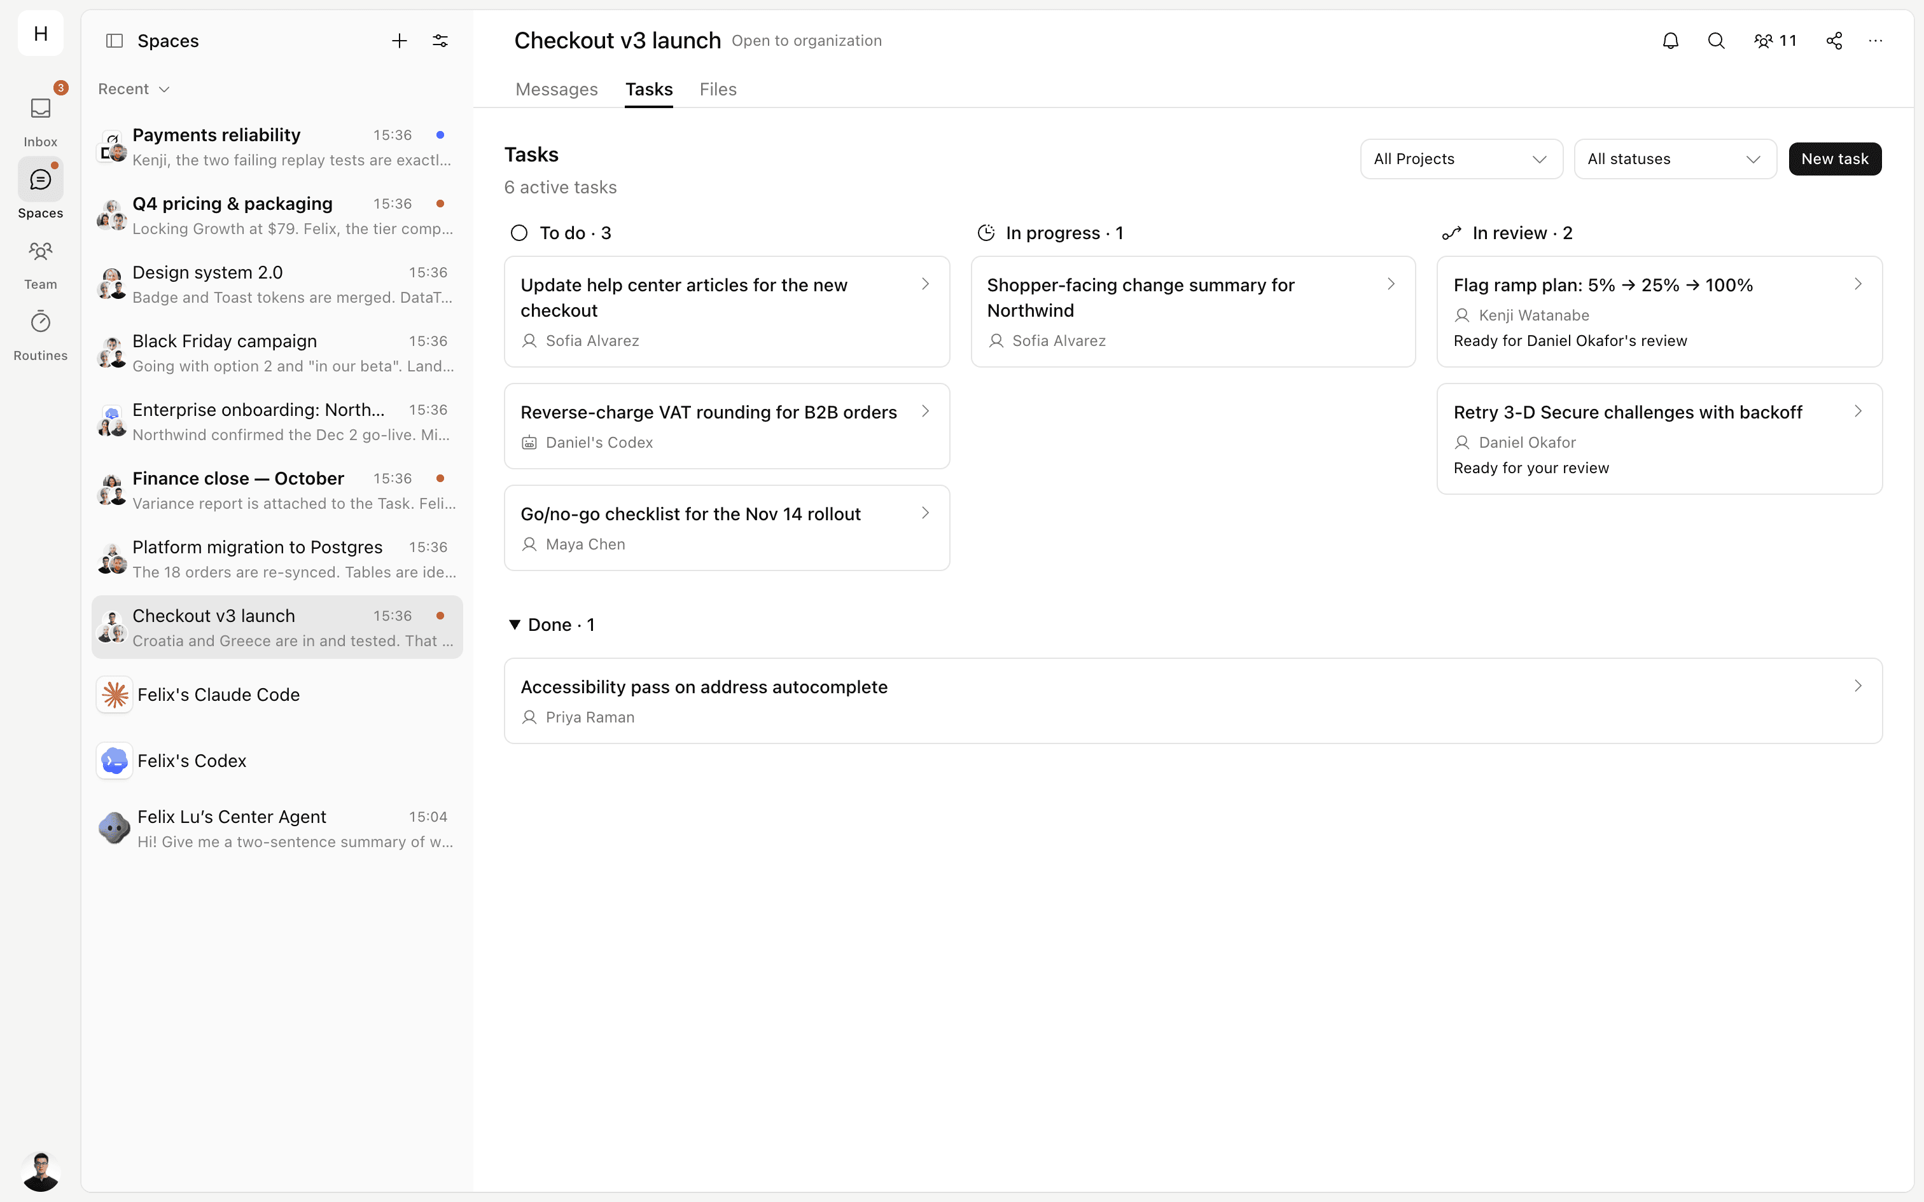Open the Payments reliability space
The width and height of the screenshot is (1924, 1202).
point(277,146)
